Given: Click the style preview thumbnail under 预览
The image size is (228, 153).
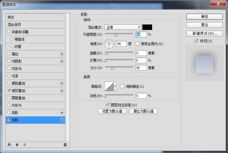Looking at the screenshot, I should click(205, 64).
